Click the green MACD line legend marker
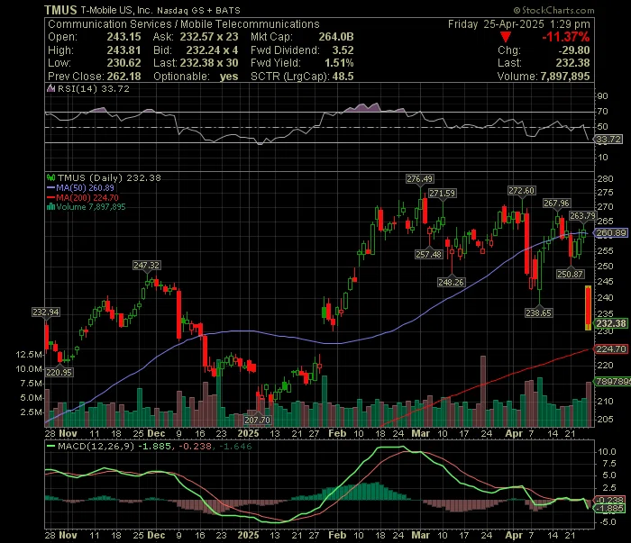Screen dimensions: 631x543 [50, 446]
